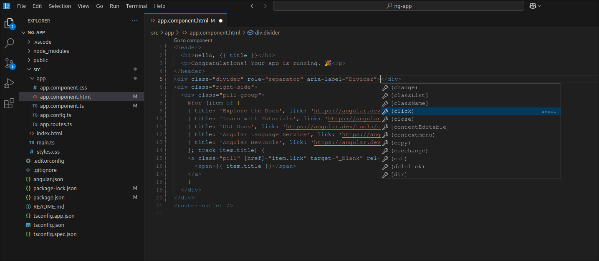
Task: Collapse the NG-APP root folder
Action: (x=24, y=32)
